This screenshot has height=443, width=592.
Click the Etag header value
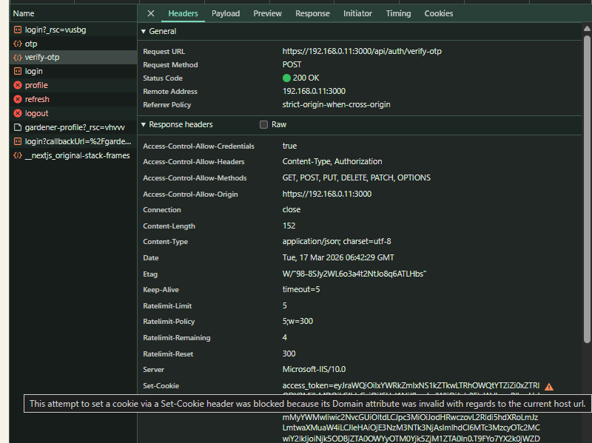(354, 274)
